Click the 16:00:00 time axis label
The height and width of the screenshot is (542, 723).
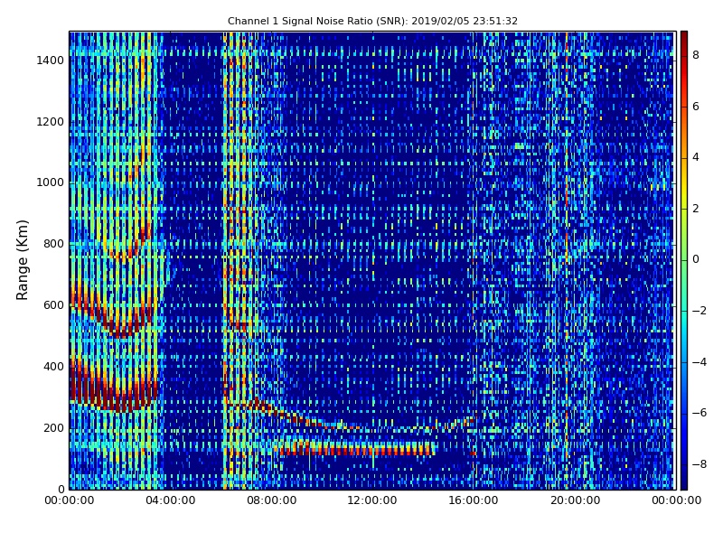[474, 500]
